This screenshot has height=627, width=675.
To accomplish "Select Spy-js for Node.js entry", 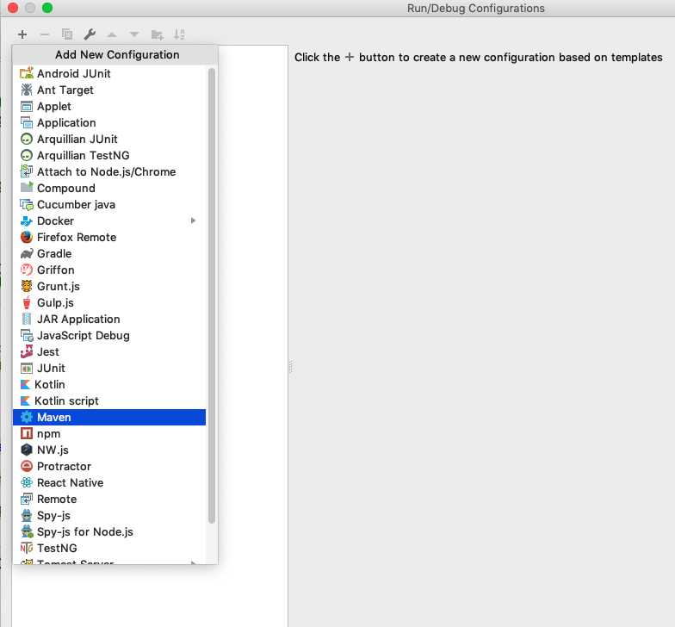I will [109, 531].
